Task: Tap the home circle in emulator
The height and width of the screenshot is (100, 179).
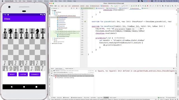Action: tap(24, 87)
